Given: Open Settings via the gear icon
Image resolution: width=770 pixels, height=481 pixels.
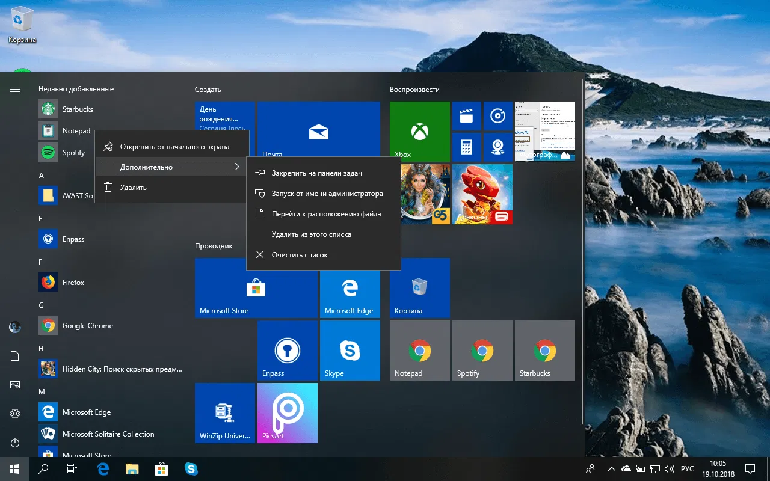Looking at the screenshot, I should tap(14, 414).
